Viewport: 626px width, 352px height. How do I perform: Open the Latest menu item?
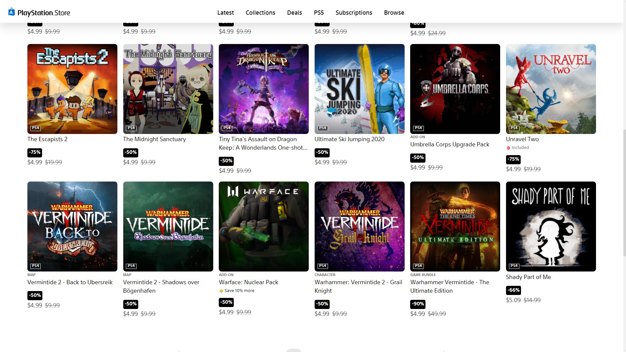click(x=225, y=12)
